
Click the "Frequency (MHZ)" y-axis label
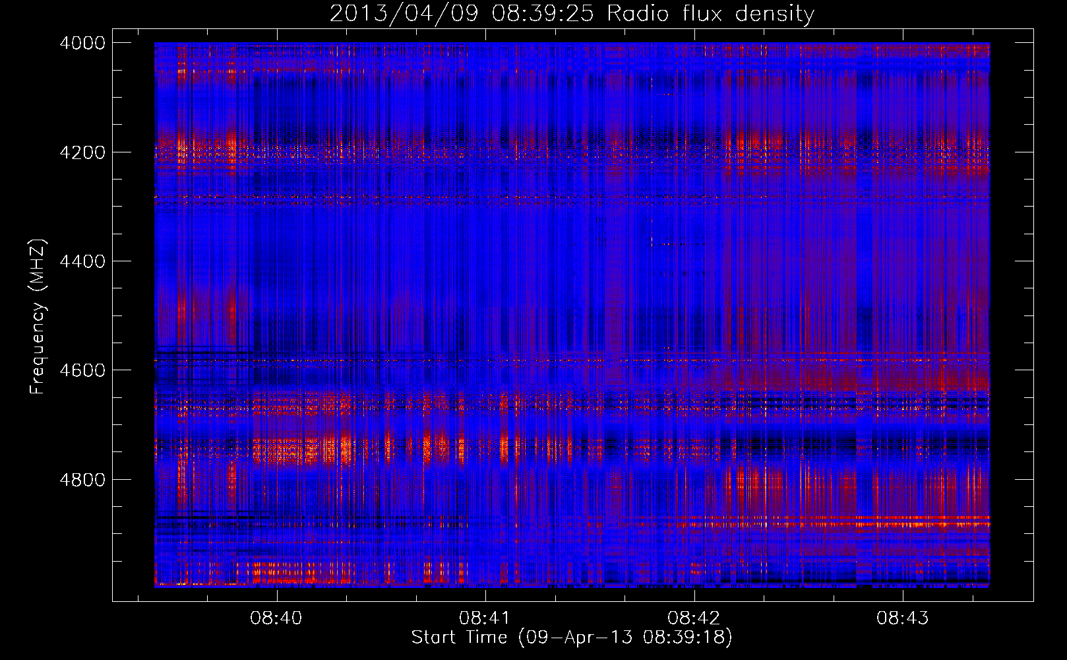(x=38, y=317)
